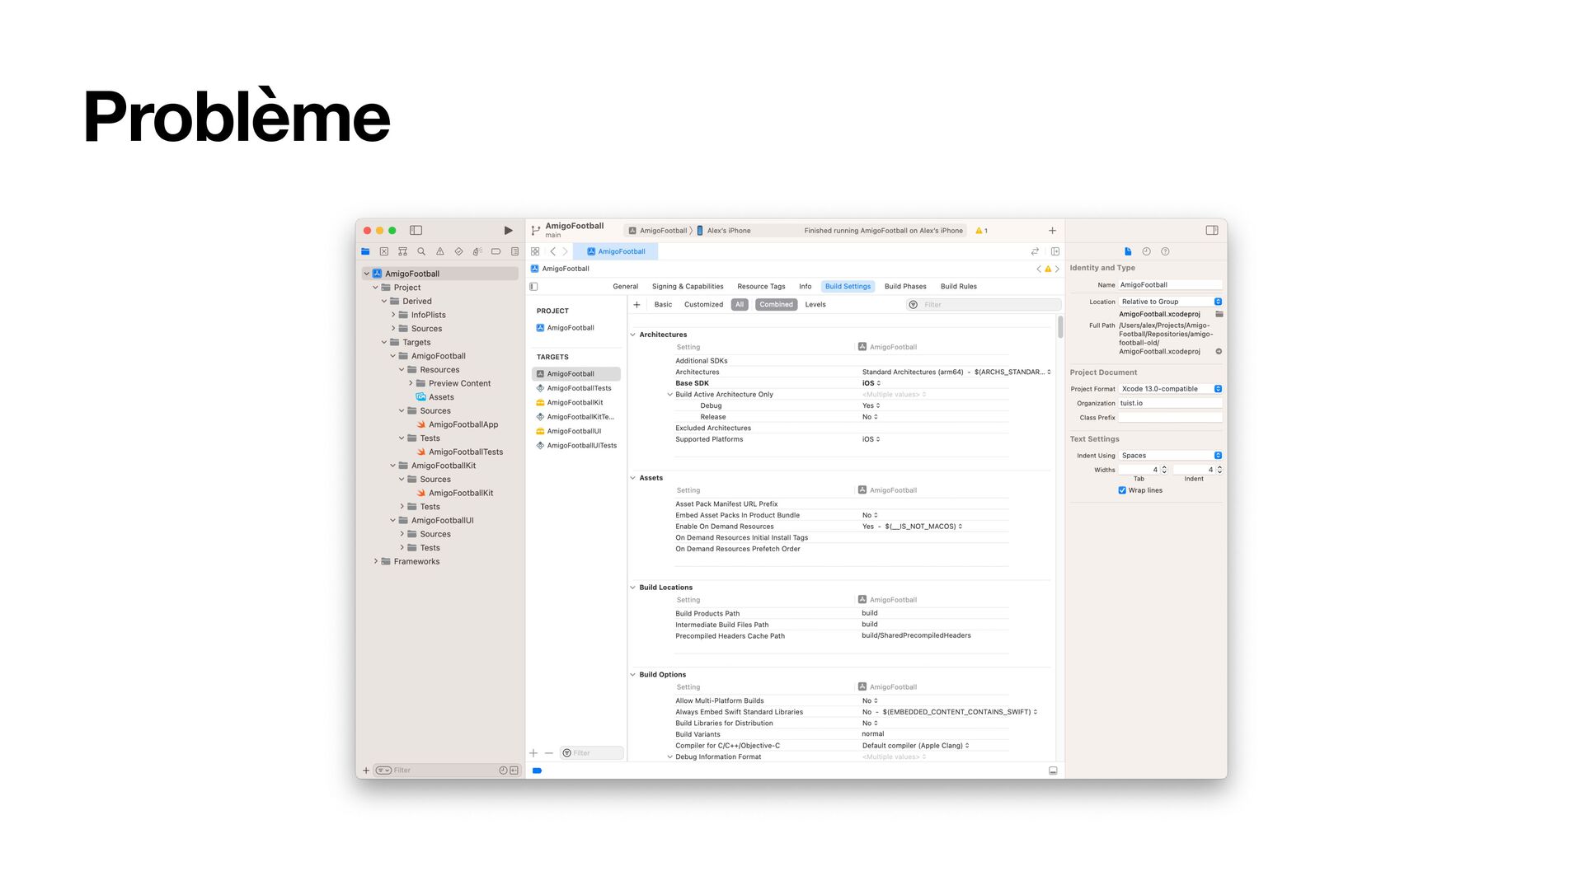Reveal full path in Finder arrow

point(1219,352)
